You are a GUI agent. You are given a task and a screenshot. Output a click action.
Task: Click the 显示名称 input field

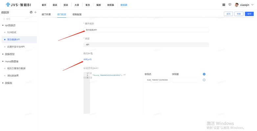tap(146, 30)
